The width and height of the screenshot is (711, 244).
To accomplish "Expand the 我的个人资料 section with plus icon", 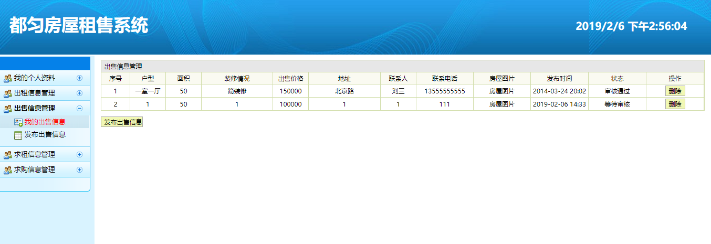I will coord(79,78).
